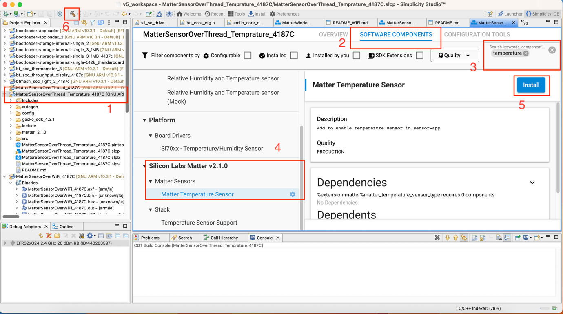Enable the Configurable filter checkbox
The image size is (563, 314).
coord(248,56)
